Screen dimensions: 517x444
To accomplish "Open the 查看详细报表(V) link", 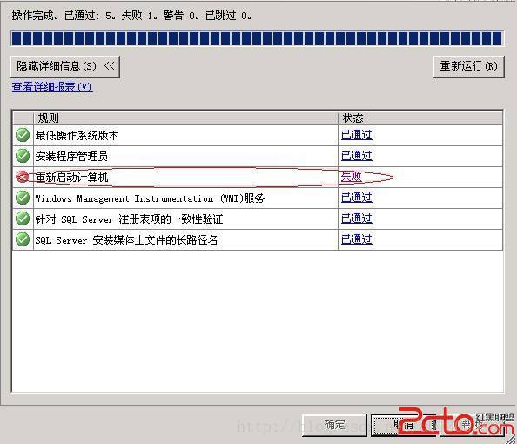I will click(x=52, y=87).
